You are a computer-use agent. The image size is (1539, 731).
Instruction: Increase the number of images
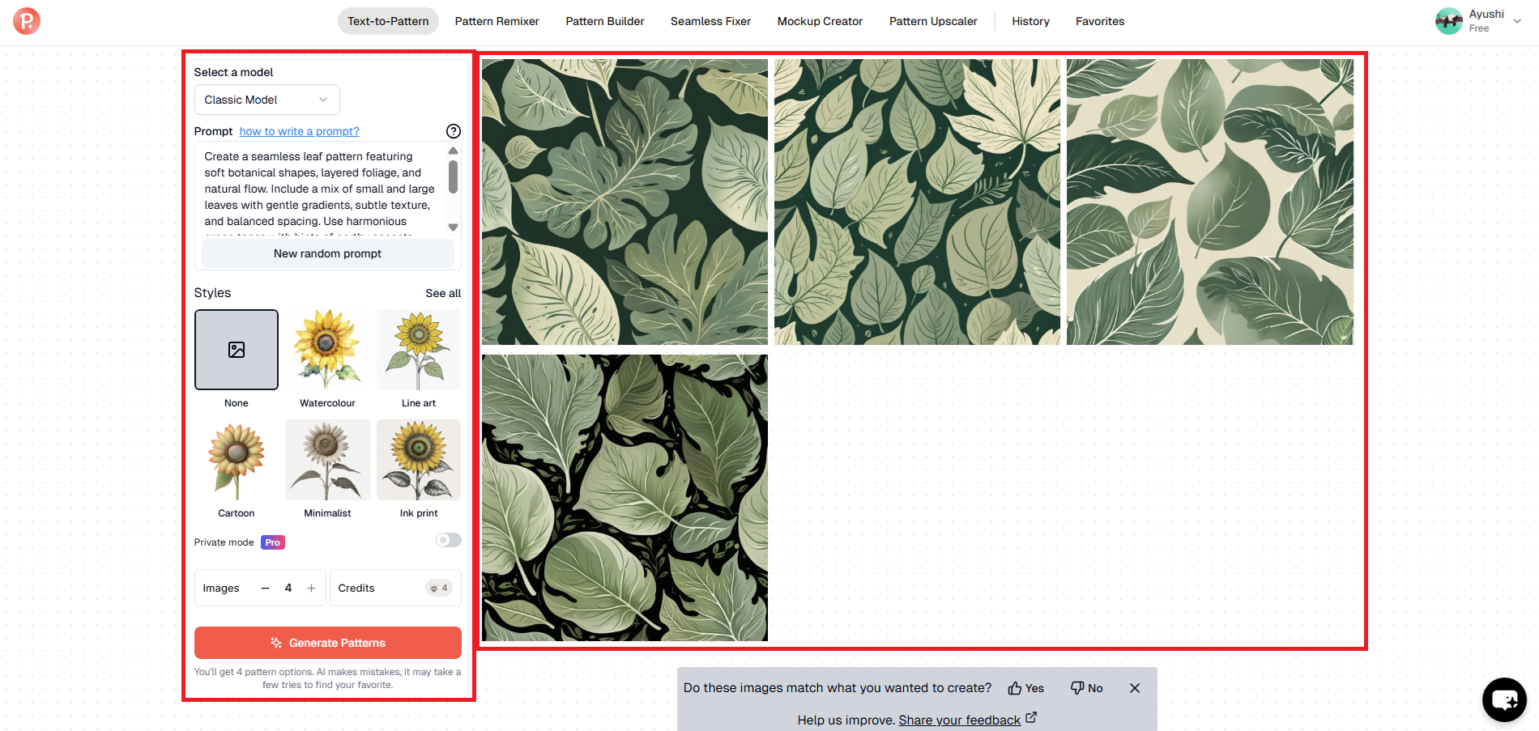pos(311,588)
